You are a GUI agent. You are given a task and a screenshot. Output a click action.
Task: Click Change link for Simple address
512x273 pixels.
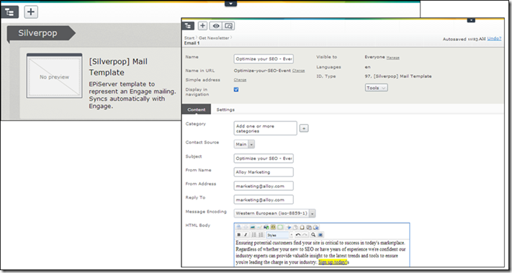click(240, 80)
